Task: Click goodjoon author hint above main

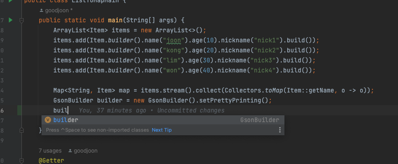Action: point(57,10)
